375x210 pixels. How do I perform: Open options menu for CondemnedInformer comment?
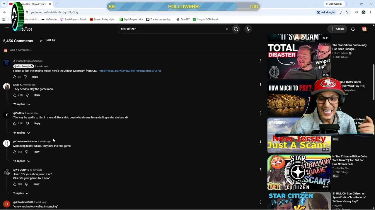point(260,141)
